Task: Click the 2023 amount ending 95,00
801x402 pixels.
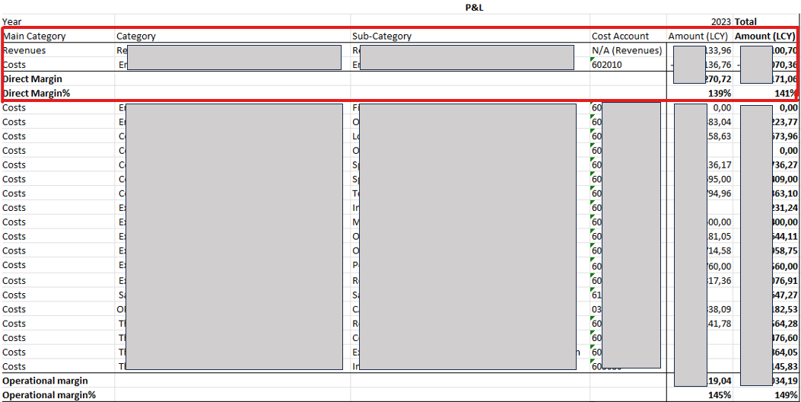Action: point(720,180)
